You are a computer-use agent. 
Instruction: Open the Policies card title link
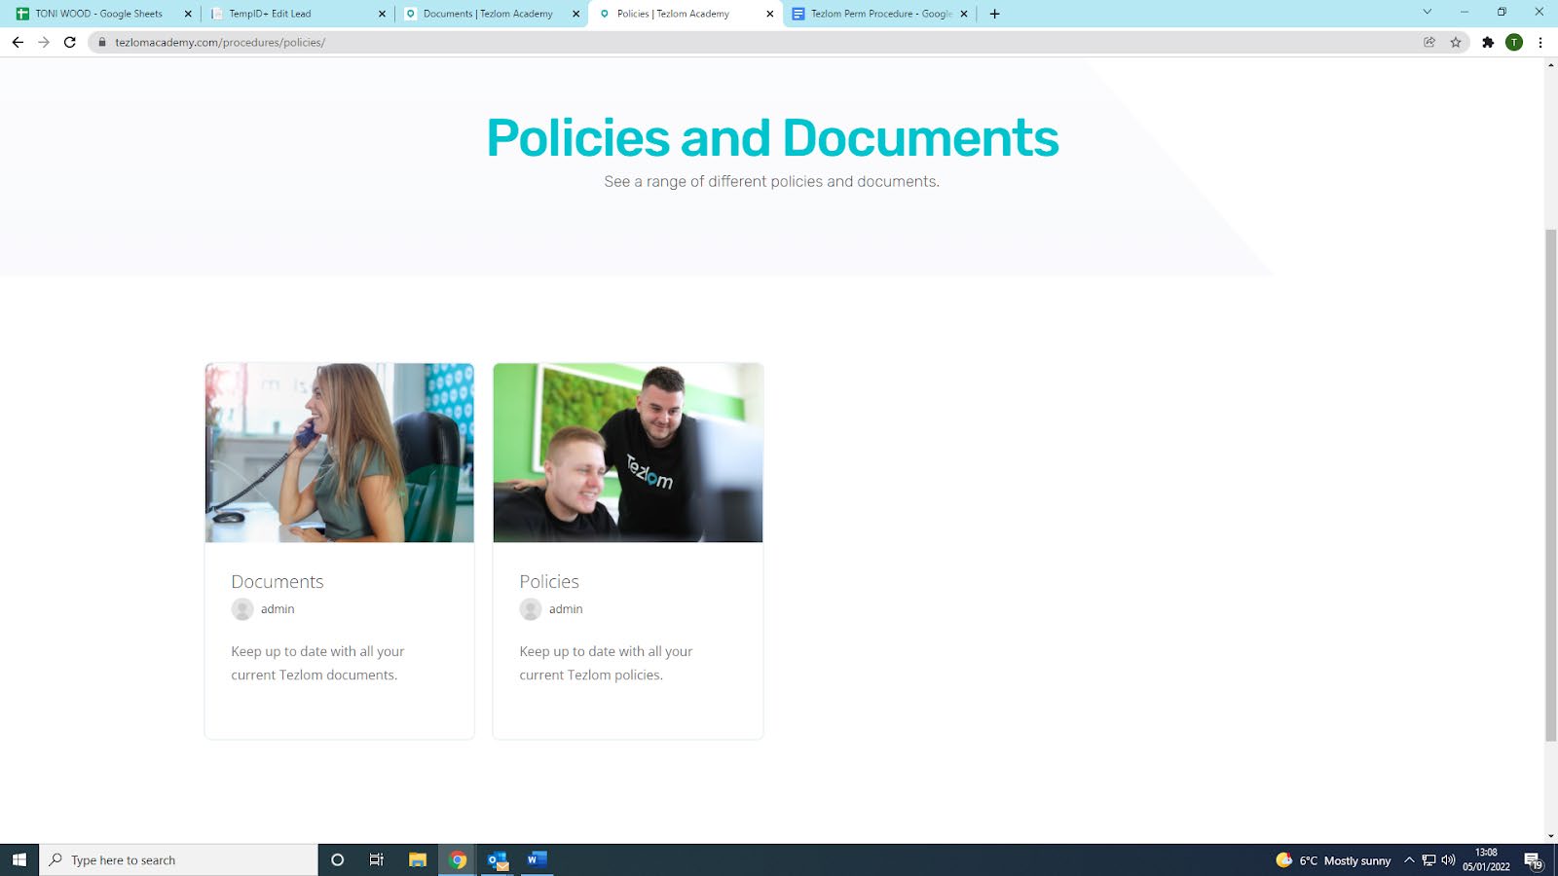tap(549, 581)
